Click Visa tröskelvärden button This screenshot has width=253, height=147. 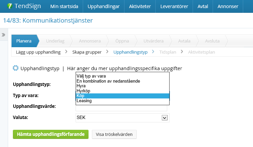point(114,134)
